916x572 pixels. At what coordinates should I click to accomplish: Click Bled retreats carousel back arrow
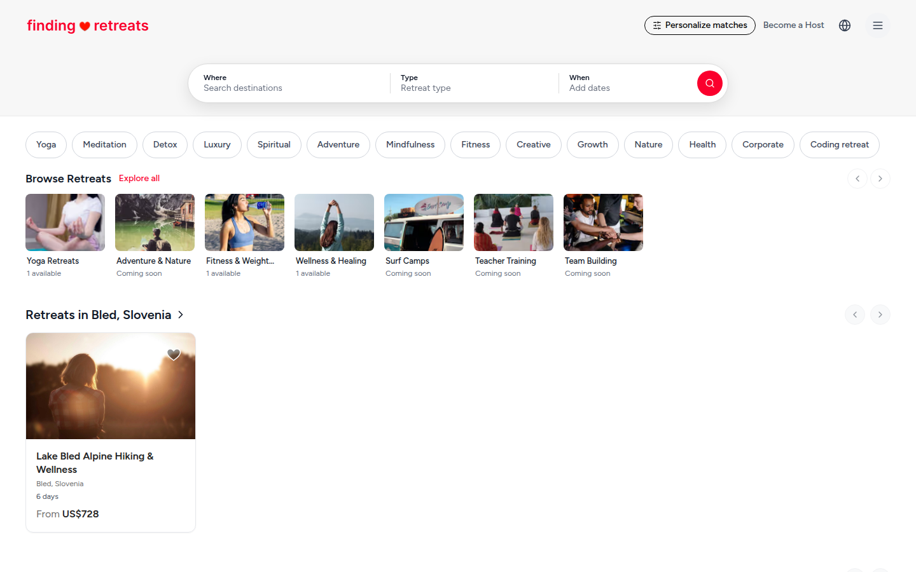pyautogui.click(x=855, y=315)
